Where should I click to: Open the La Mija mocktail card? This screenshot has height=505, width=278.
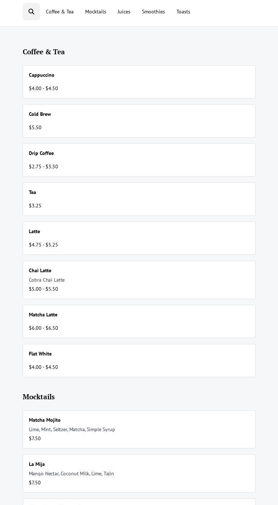point(139,474)
